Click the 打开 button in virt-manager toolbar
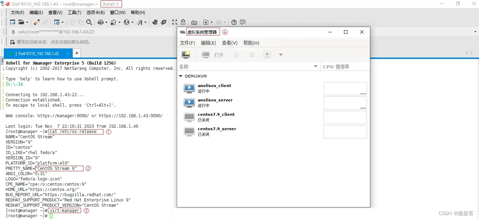Image resolution: width=479 pixels, height=219 pixels. (213, 55)
